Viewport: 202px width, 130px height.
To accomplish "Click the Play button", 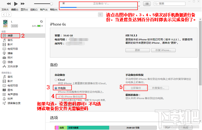I will click(16, 4).
